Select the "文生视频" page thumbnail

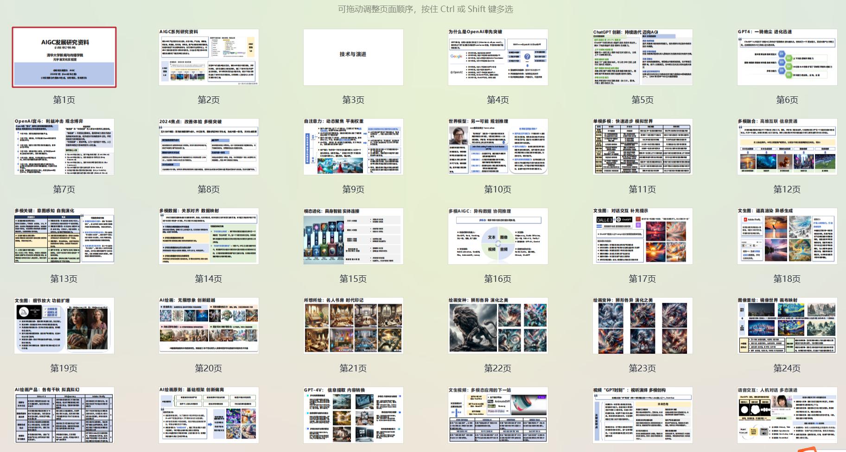click(x=498, y=414)
